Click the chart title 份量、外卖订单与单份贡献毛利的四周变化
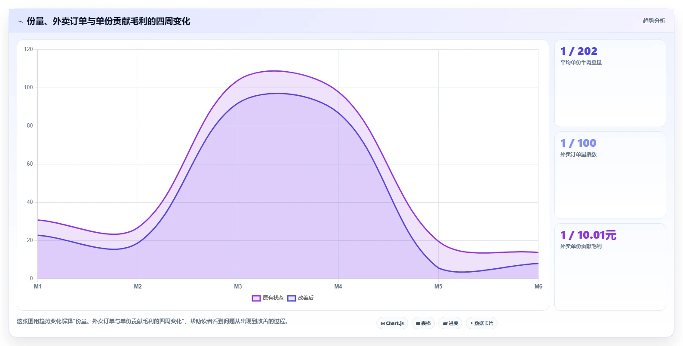 (108, 21)
